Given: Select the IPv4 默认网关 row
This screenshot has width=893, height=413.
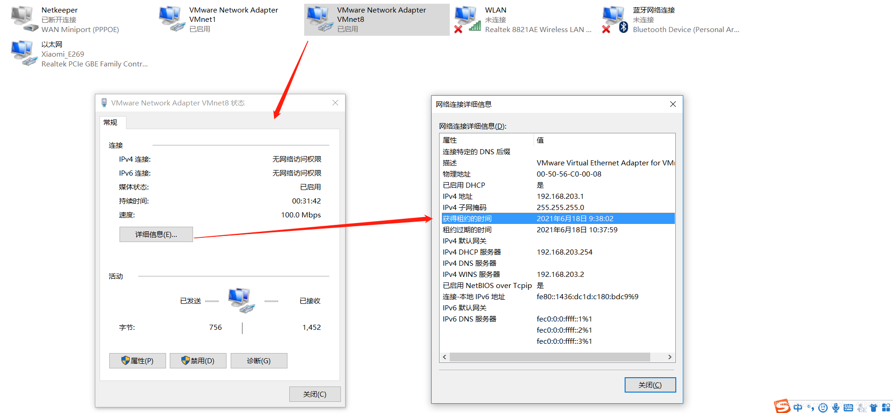Looking at the screenshot, I should coord(557,241).
